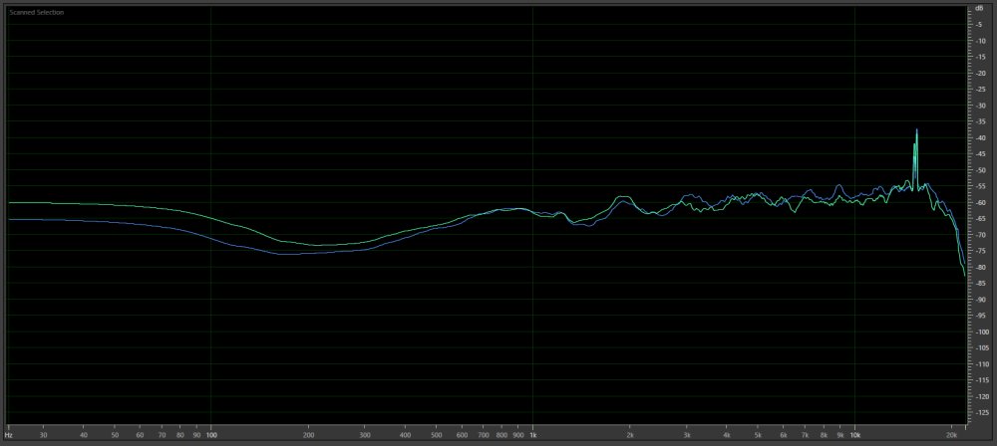This screenshot has width=997, height=446.
Task: Click the 1k mark on frequency ruler
Action: [x=533, y=435]
